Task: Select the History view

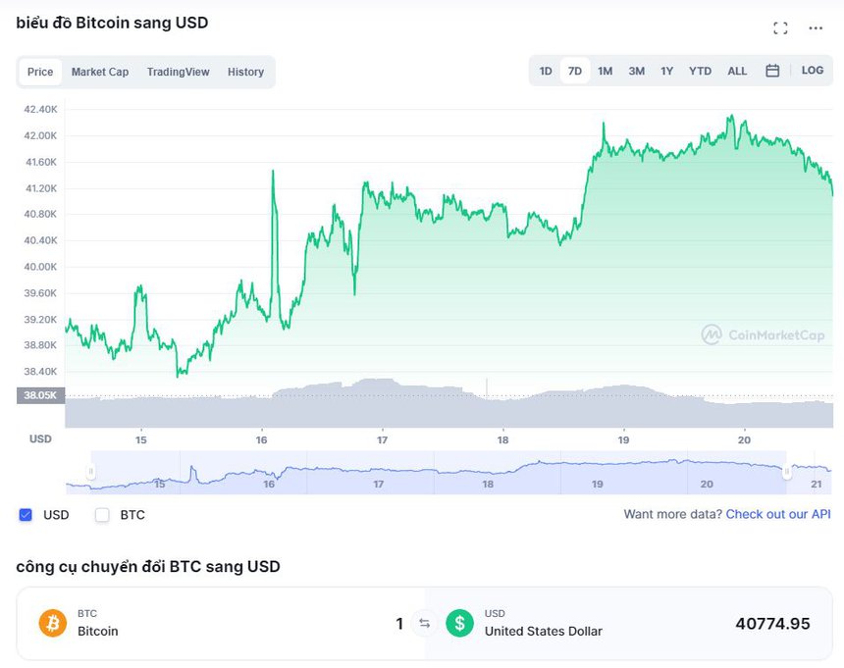Action: tap(245, 71)
